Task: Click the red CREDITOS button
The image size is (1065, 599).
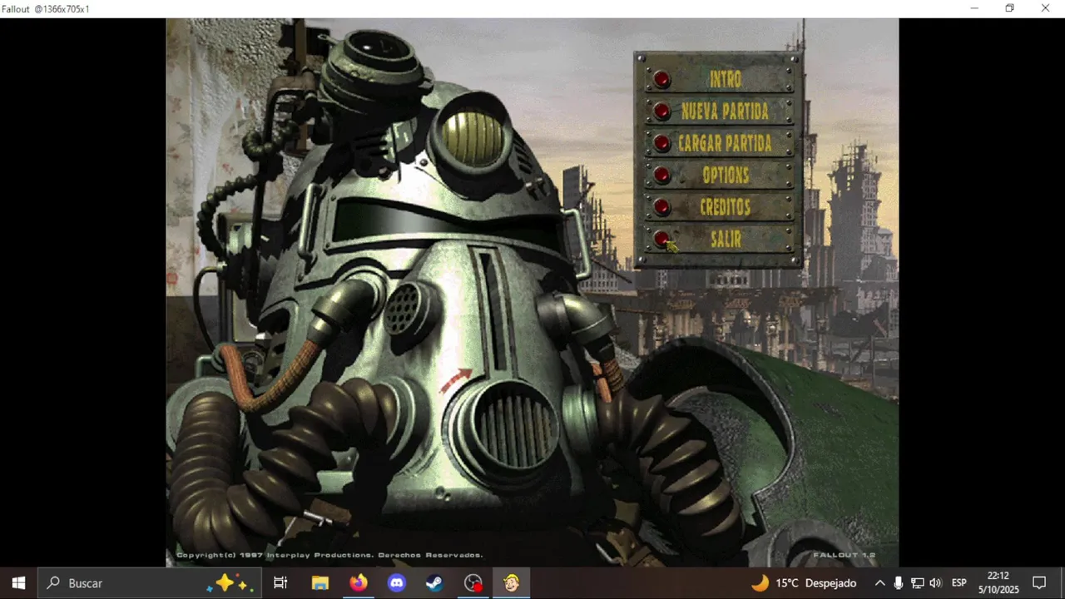Action: coord(661,206)
